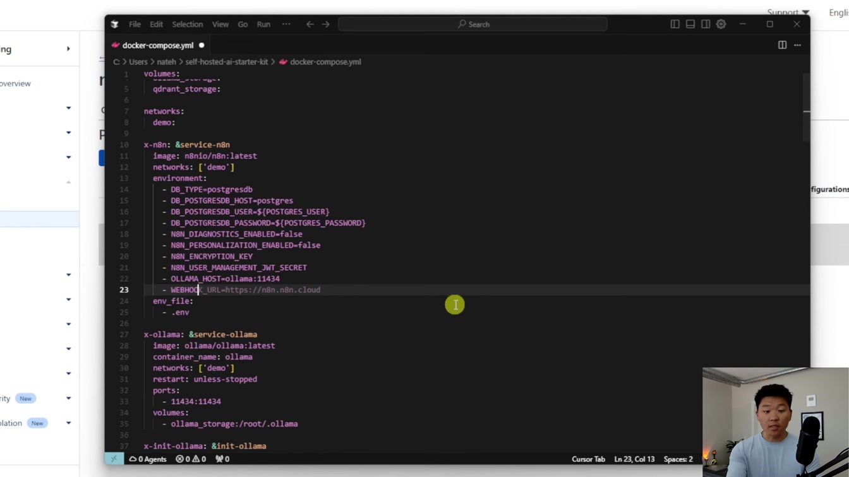The image size is (849, 477).
Task: Click the x-ollama: &service-ollama line
Action: tap(200, 334)
